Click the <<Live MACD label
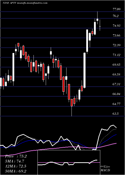 (x=105, y=168)
